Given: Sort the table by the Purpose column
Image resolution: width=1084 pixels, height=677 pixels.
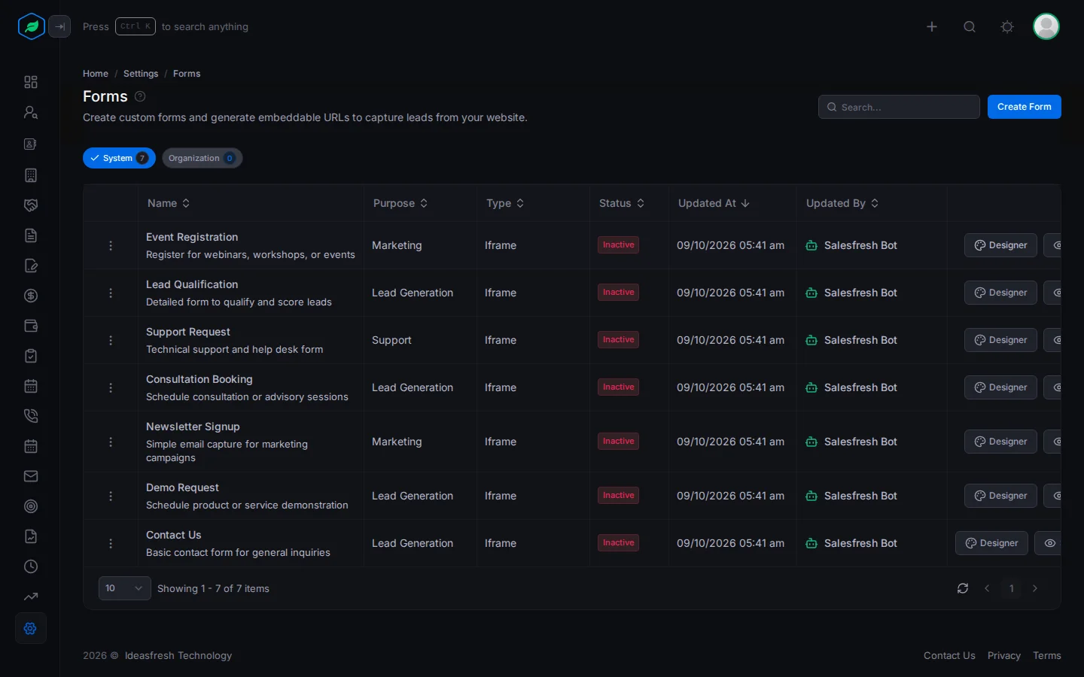Looking at the screenshot, I should tap(400, 203).
